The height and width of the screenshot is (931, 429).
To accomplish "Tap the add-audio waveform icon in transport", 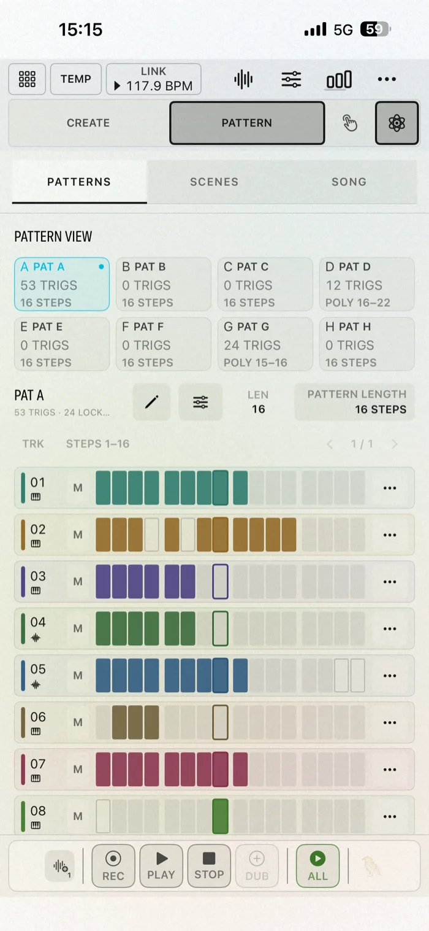I will pos(60,866).
